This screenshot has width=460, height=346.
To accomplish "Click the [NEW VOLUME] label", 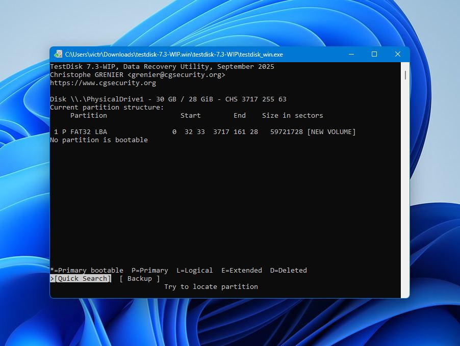I will pos(331,132).
